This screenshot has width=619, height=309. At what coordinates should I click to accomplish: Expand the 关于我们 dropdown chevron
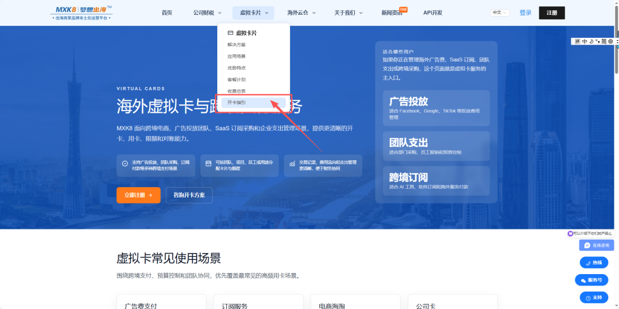pyautogui.click(x=361, y=13)
